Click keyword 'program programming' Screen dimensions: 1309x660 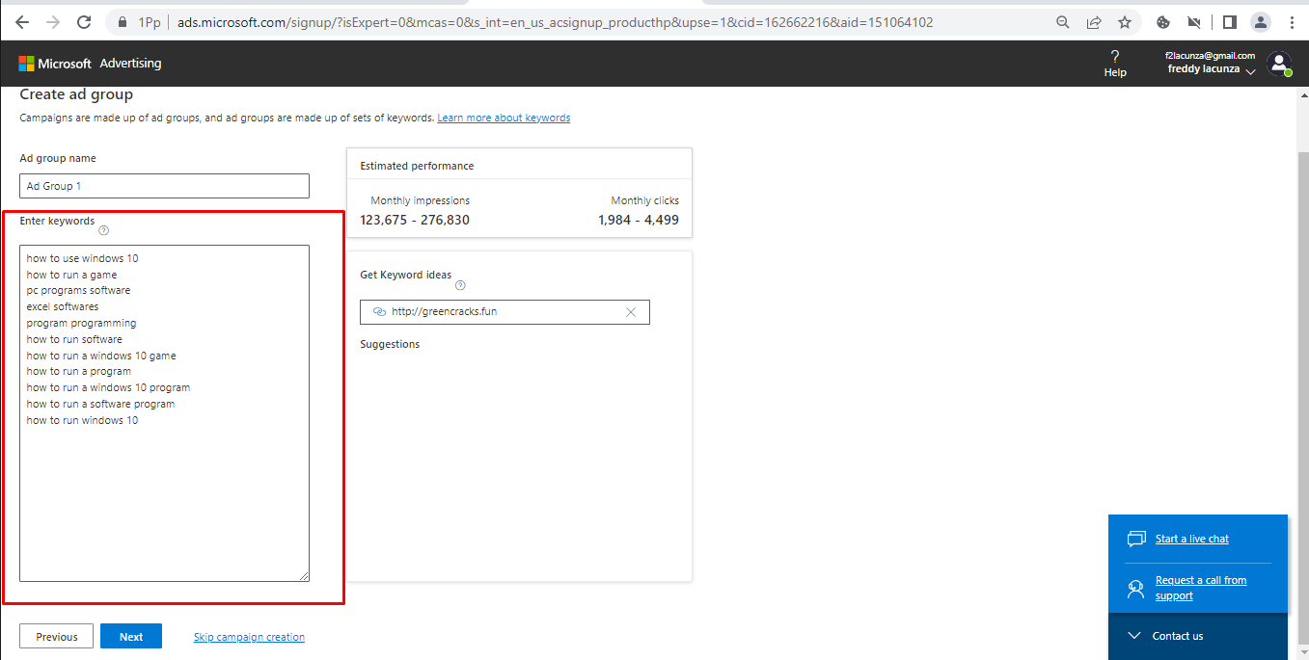pos(82,323)
